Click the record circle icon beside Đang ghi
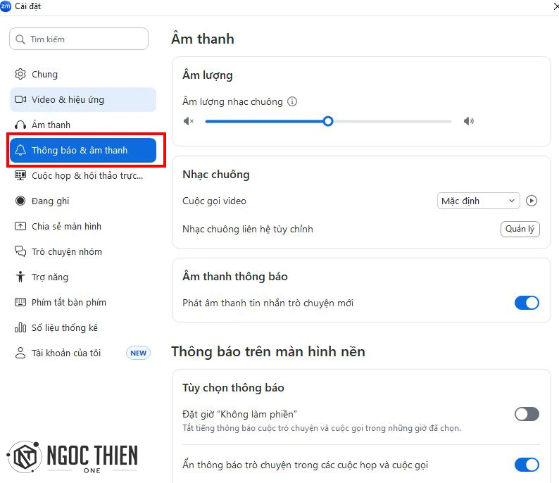The height and width of the screenshot is (483, 559). coord(20,201)
